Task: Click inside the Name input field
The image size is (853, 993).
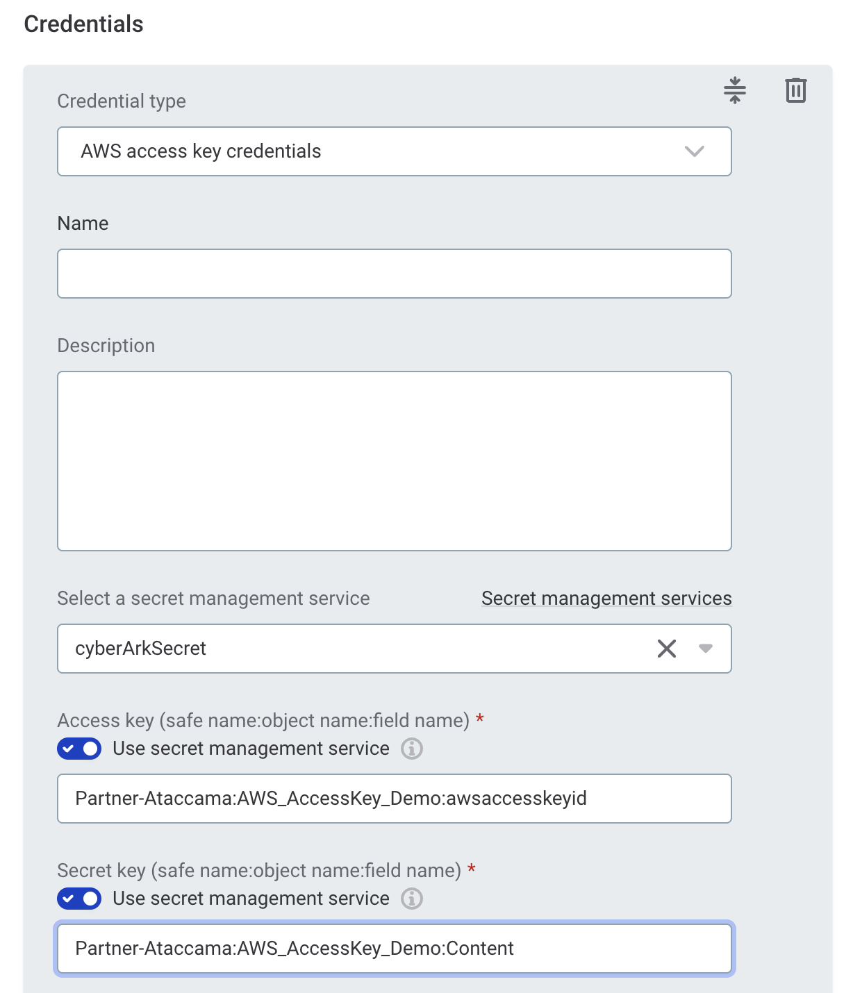Action: [x=394, y=273]
